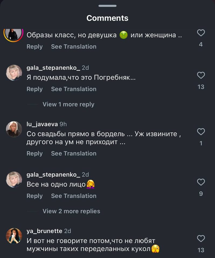Tap heart on lu_javaeva's comment
This screenshot has height=258, width=215.
(x=201, y=132)
